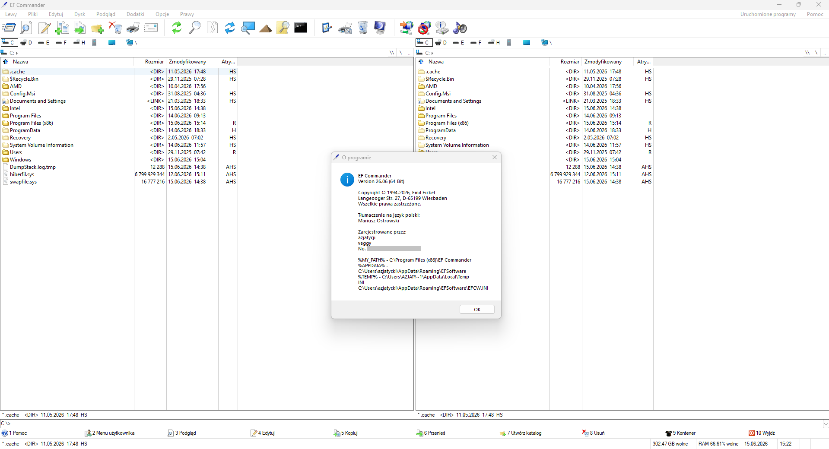The image size is (829, 449).
Task: Select hiberfil.sys in the left panel
Action: [x=22, y=174]
